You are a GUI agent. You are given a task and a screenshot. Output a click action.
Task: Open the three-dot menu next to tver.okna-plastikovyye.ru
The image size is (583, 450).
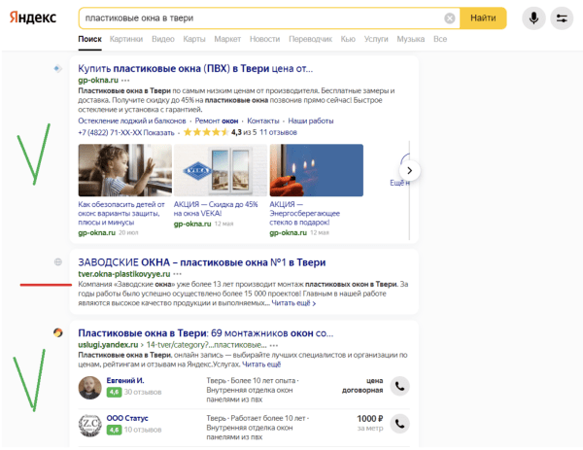coord(178,274)
